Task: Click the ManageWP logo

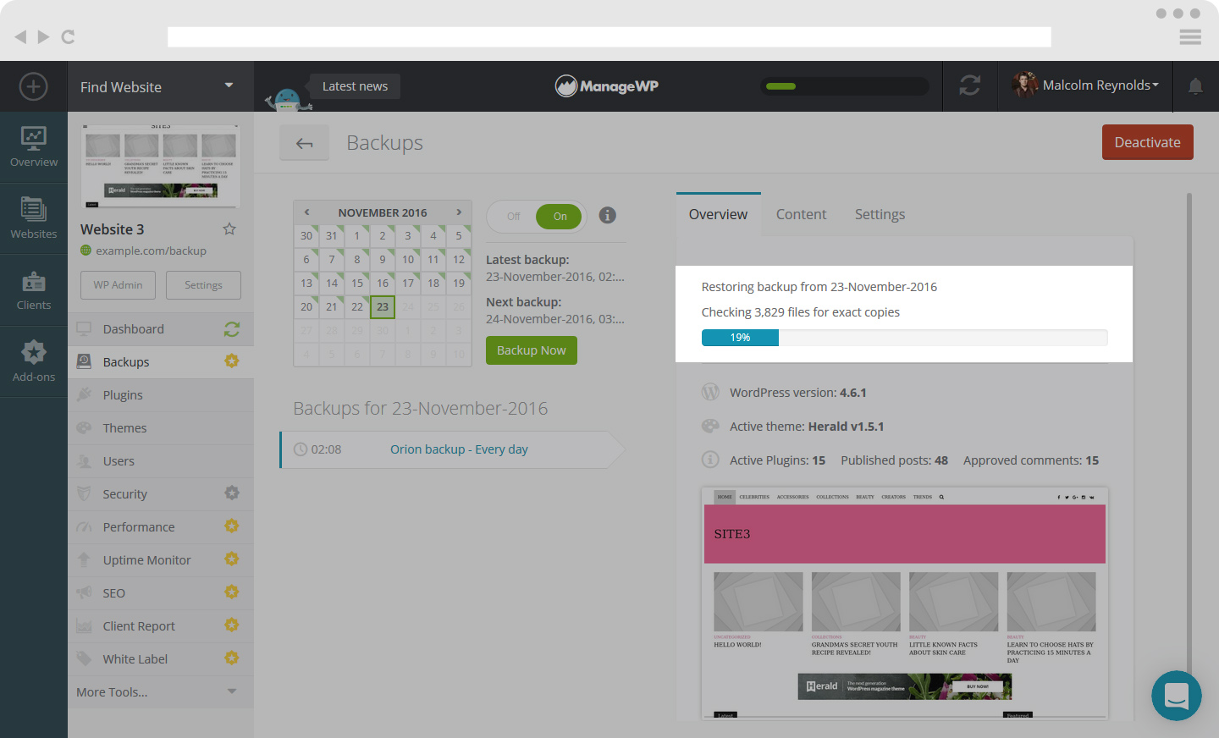Action: point(607,86)
